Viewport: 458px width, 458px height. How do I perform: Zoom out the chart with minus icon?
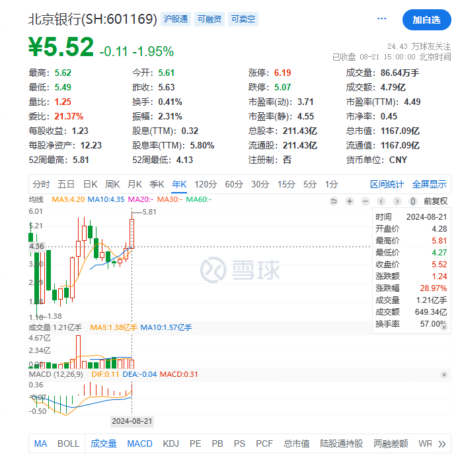pos(365,201)
